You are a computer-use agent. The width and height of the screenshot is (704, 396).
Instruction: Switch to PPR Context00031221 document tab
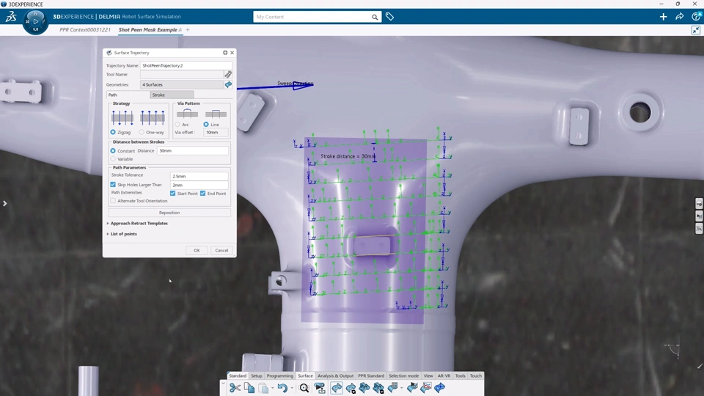[85, 29]
